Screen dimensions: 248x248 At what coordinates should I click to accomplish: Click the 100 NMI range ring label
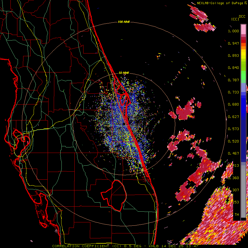124,22
